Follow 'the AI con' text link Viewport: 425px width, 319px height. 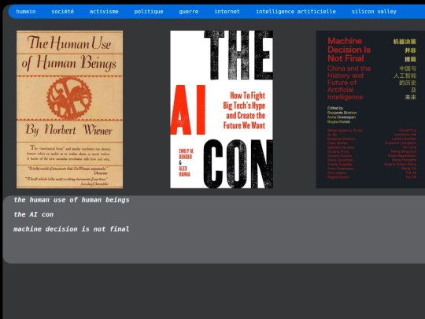coord(34,214)
